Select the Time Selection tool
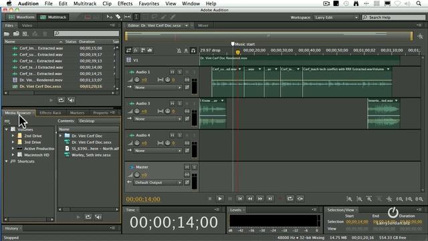 click(136, 17)
